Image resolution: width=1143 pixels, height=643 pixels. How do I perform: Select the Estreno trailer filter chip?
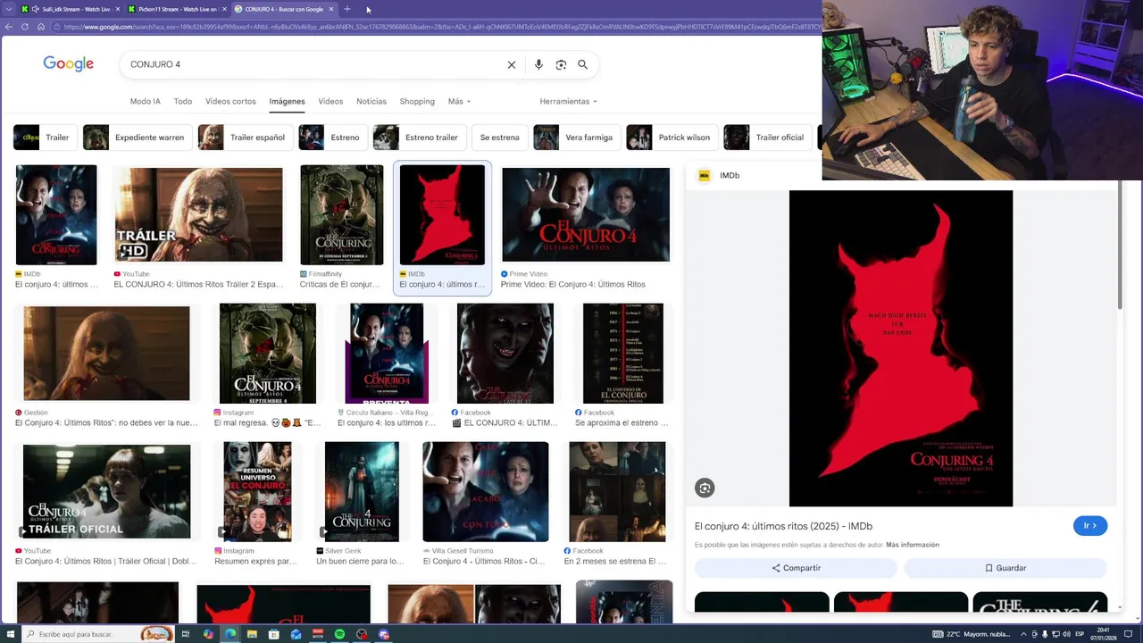coord(419,138)
